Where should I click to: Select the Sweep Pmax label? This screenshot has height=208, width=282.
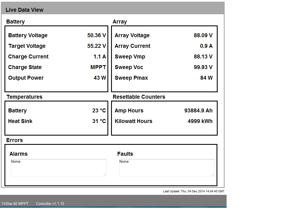coord(131,78)
